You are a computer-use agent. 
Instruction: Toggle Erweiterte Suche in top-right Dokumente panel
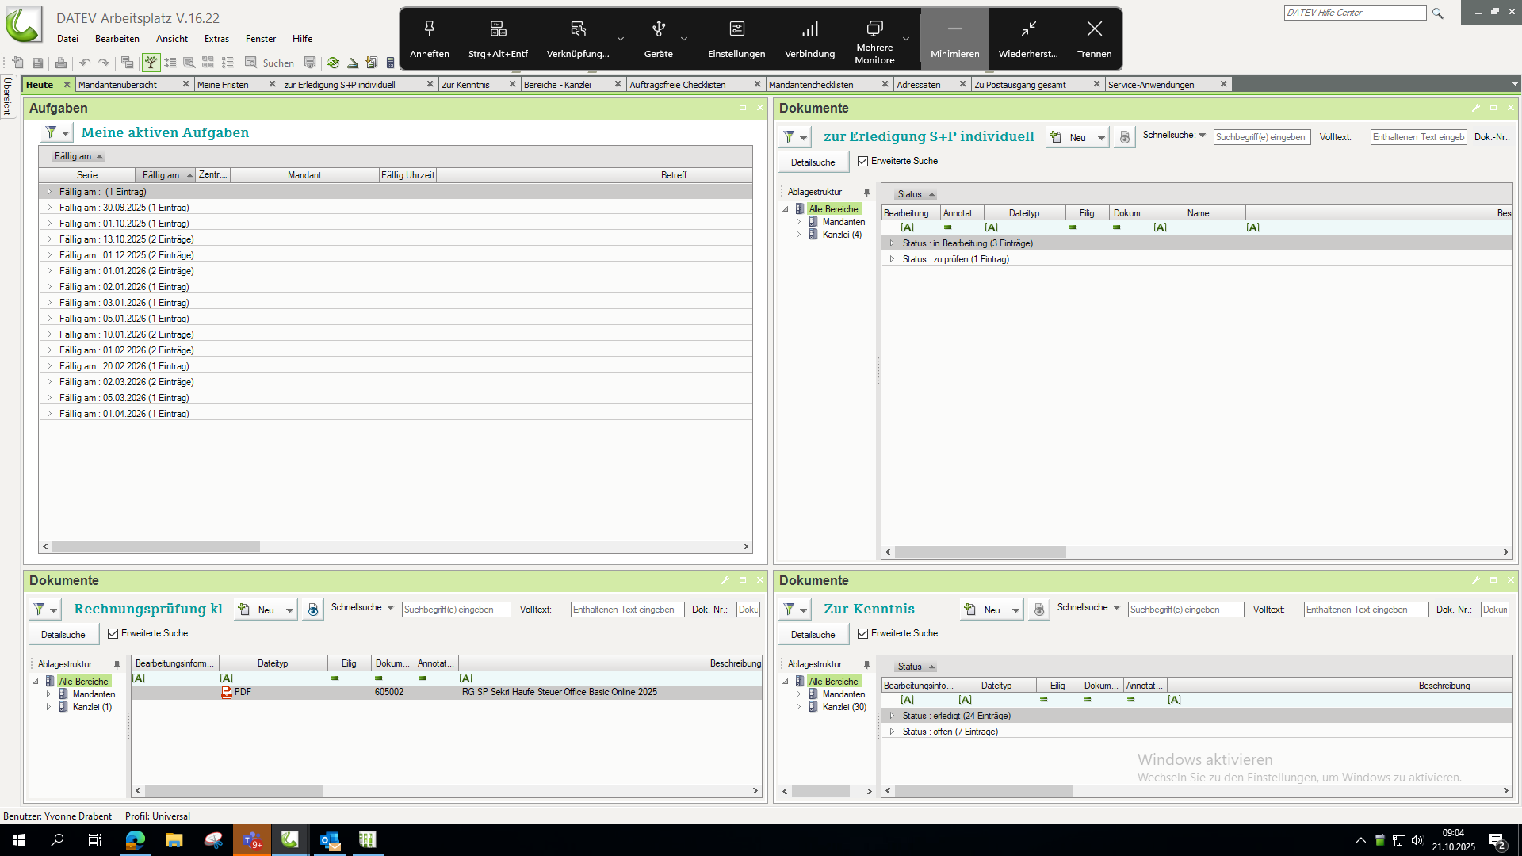pos(863,162)
